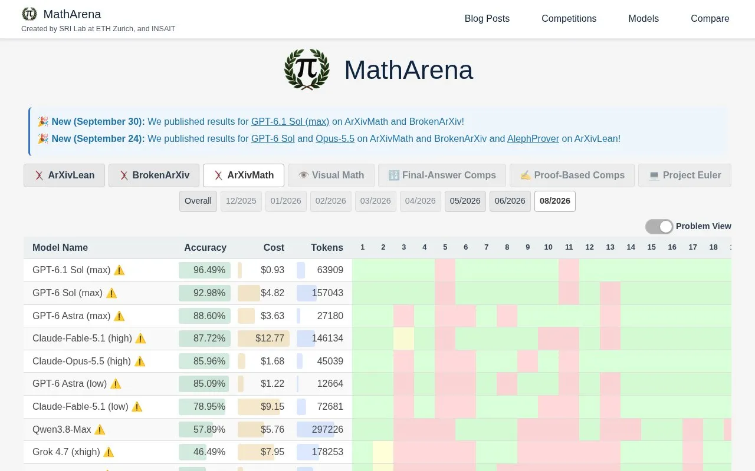Open the GPT-6.1 Sol (max) announcement link
This screenshot has height=471, width=755.
(x=290, y=122)
